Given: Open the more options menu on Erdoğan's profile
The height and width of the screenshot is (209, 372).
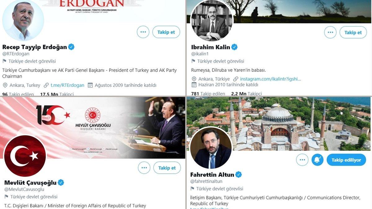Looking at the screenshot, I should click(143, 32).
